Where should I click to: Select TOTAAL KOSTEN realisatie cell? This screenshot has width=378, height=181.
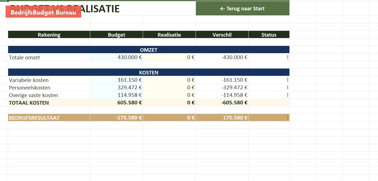coord(169,103)
